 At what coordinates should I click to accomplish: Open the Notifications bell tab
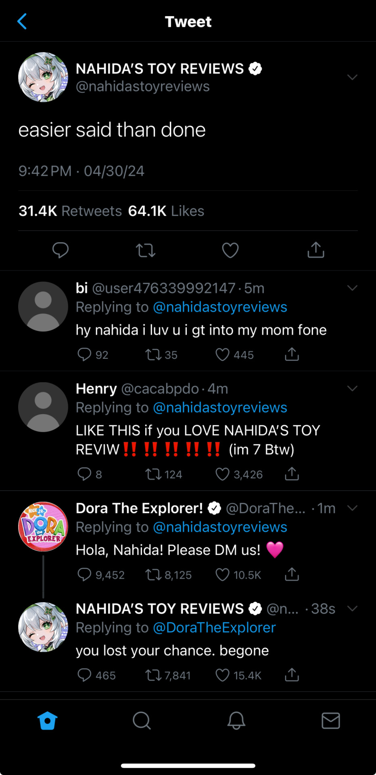coord(236,721)
